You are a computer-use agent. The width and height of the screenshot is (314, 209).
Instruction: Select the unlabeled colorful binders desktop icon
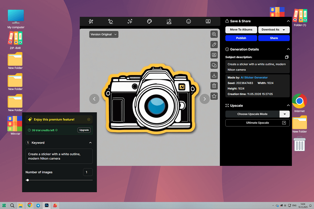click(x=277, y=12)
